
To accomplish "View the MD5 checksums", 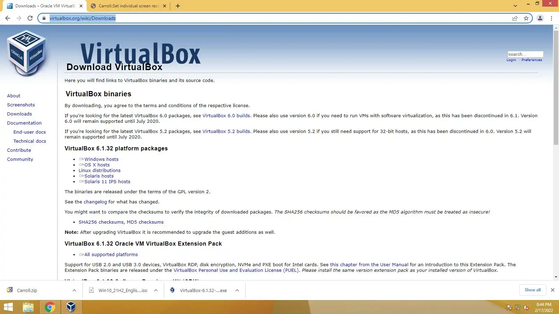I will click(145, 222).
